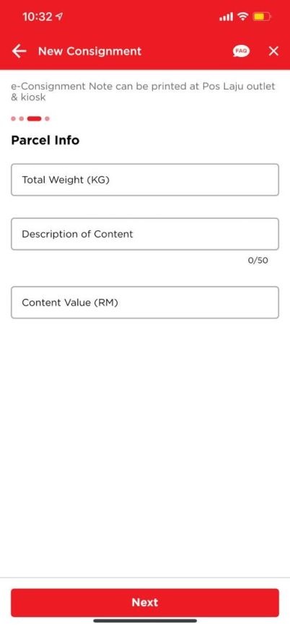This screenshot has height=628, width=290.
Task: Tap the Parcel Info heading
Action: pos(45,140)
